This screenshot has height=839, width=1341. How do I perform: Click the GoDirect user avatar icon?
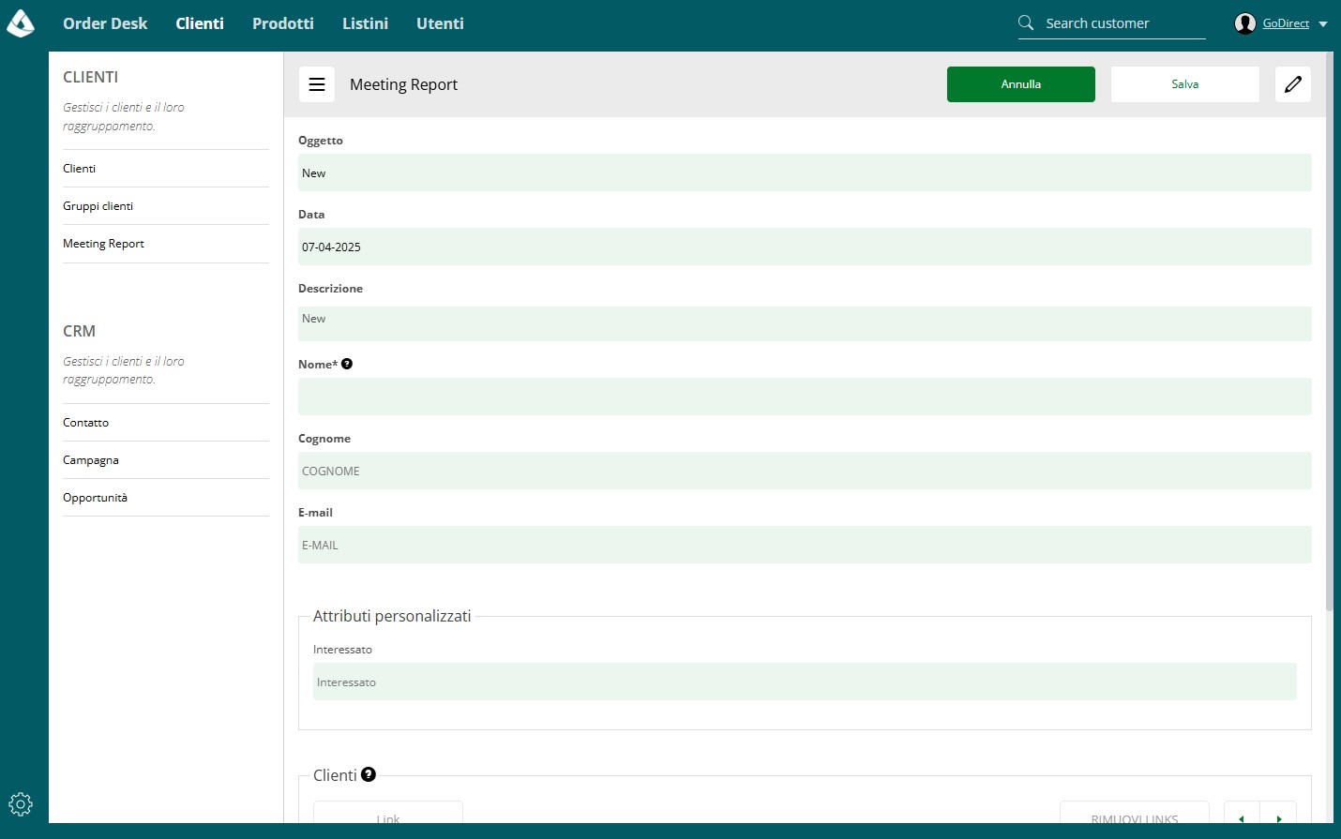coord(1245,23)
